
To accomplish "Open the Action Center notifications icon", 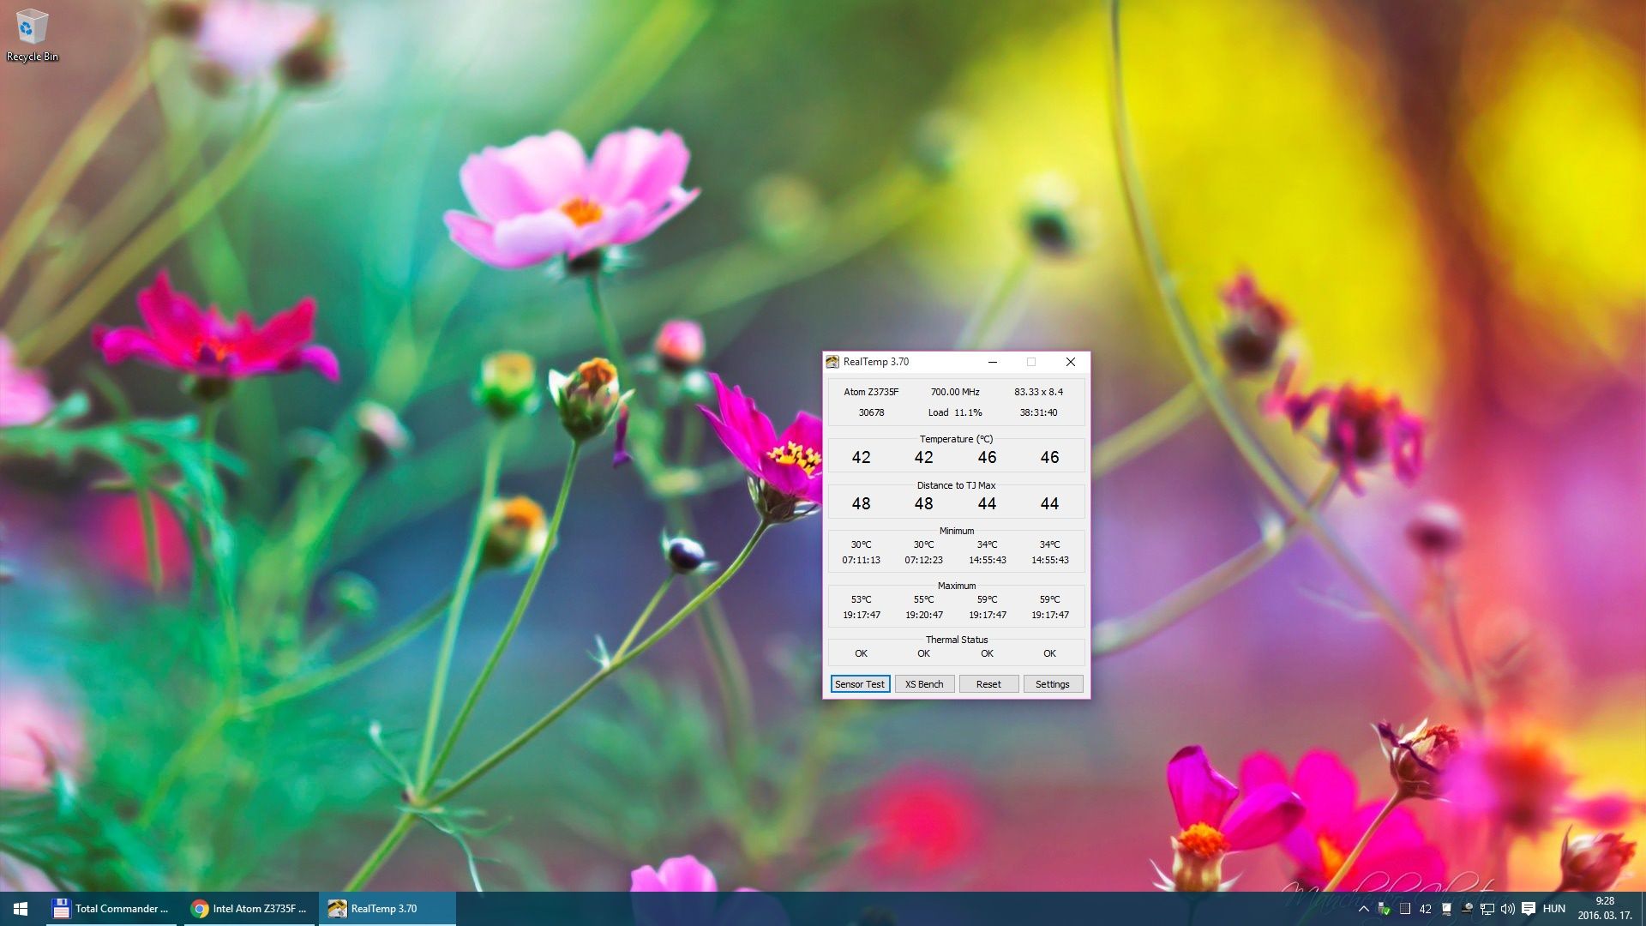I will pos(1529,909).
